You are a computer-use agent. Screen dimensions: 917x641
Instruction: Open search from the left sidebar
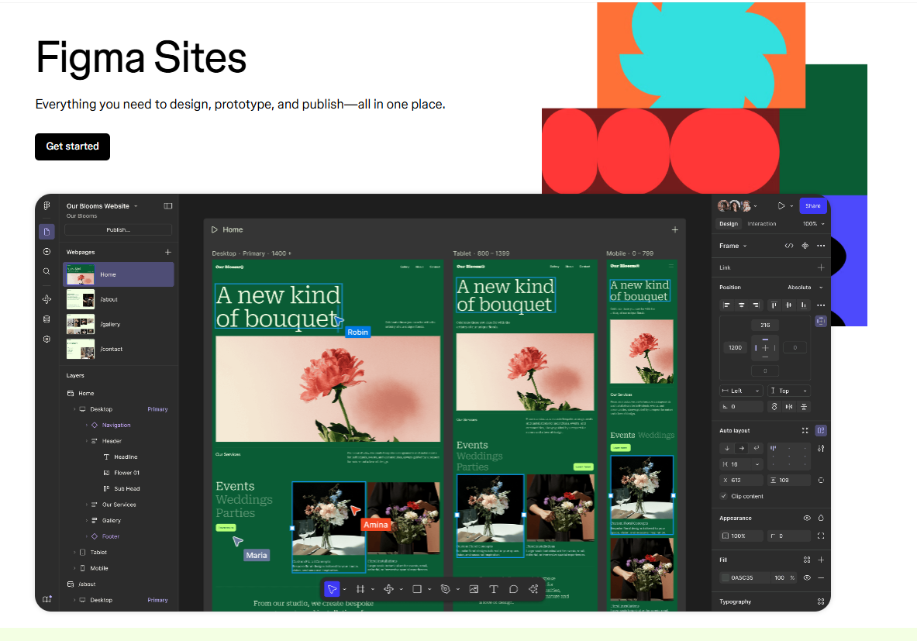point(47,271)
